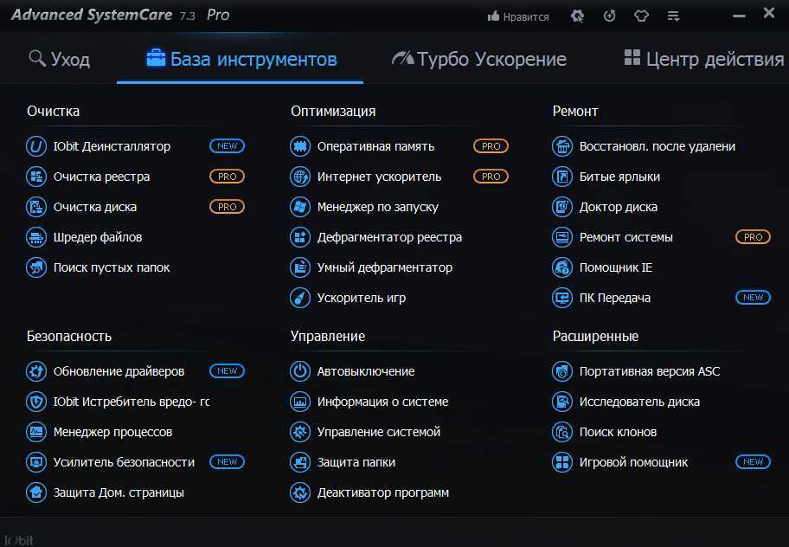This screenshot has height=547, width=789.
Task: Open the Оперативная память icon
Action: (x=300, y=146)
